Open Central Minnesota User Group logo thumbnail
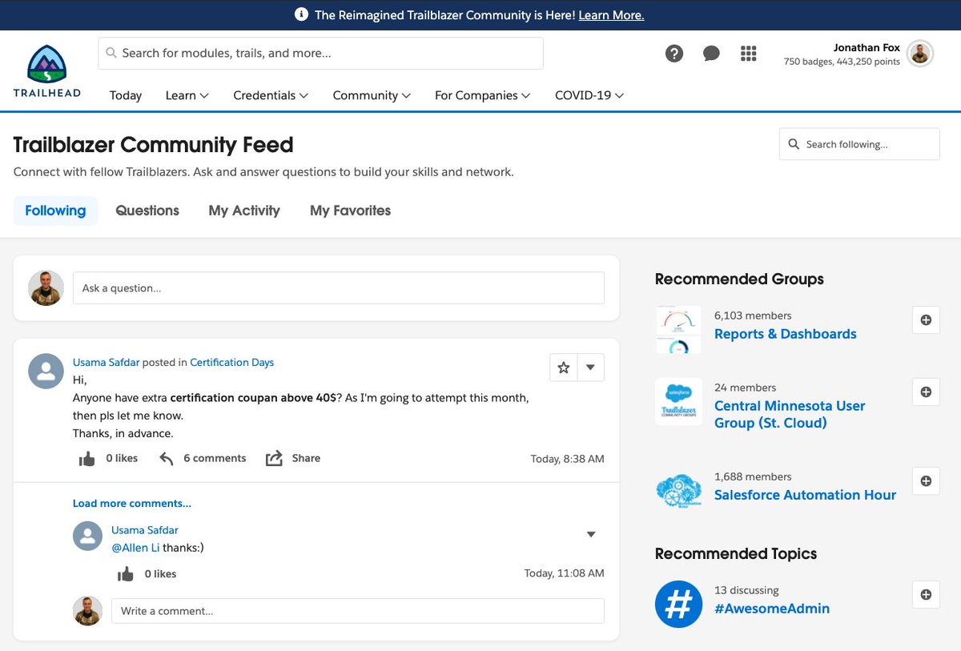The height and width of the screenshot is (651, 961). click(x=678, y=402)
